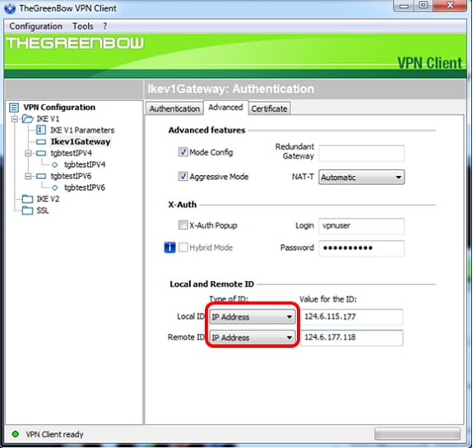Collapse the IKE V1 tree node
This screenshot has height=448, width=473.
click(x=14, y=119)
